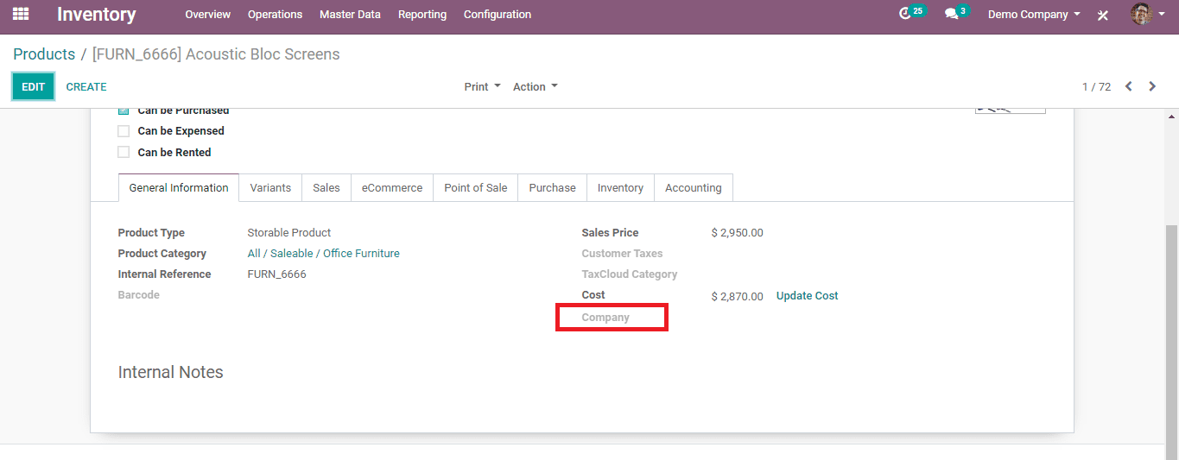Click the $ 2,950.00 sales price
1179x460 pixels.
click(x=737, y=233)
